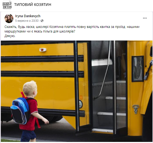View Iryna Dankevych's profile picture
153x143 pixels.
pyautogui.click(x=9, y=19)
